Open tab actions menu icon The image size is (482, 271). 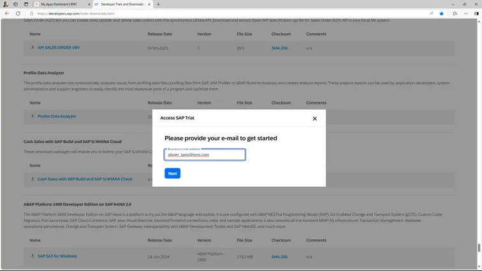[x=26, y=4]
